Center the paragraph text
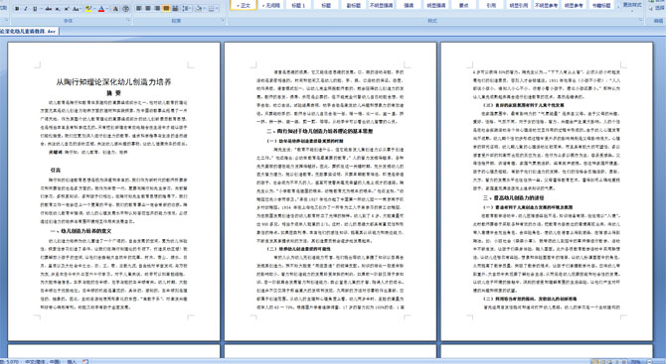The image size is (666, 364). tap(148, 9)
